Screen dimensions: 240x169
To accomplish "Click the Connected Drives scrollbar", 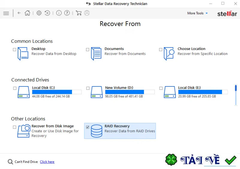I will coord(236,95).
